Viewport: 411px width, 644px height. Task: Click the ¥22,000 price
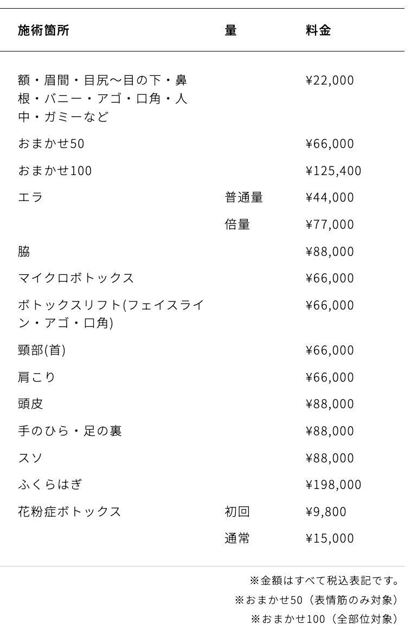330,81
